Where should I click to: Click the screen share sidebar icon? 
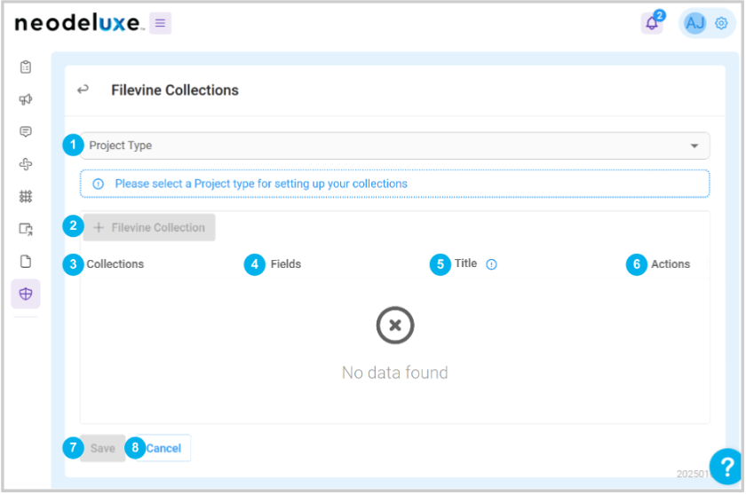26,229
